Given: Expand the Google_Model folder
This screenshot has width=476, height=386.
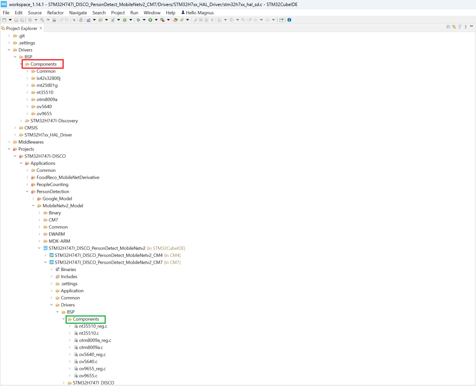Looking at the screenshot, I should (x=33, y=199).
